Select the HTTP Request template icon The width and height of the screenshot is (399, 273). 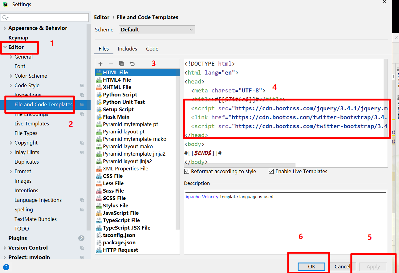(x=99, y=250)
